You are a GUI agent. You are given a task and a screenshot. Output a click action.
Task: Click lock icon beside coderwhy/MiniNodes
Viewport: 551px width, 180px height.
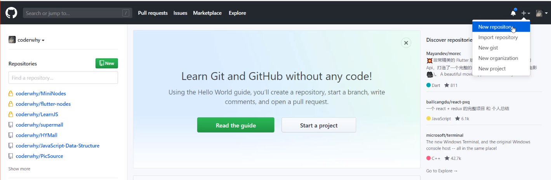tap(11, 93)
